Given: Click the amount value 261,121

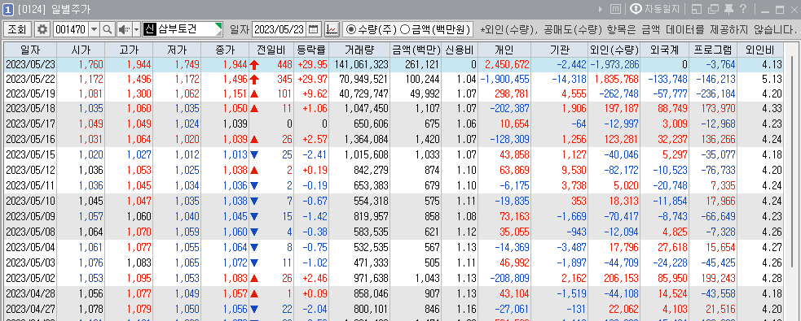Looking at the screenshot, I should coord(421,65).
